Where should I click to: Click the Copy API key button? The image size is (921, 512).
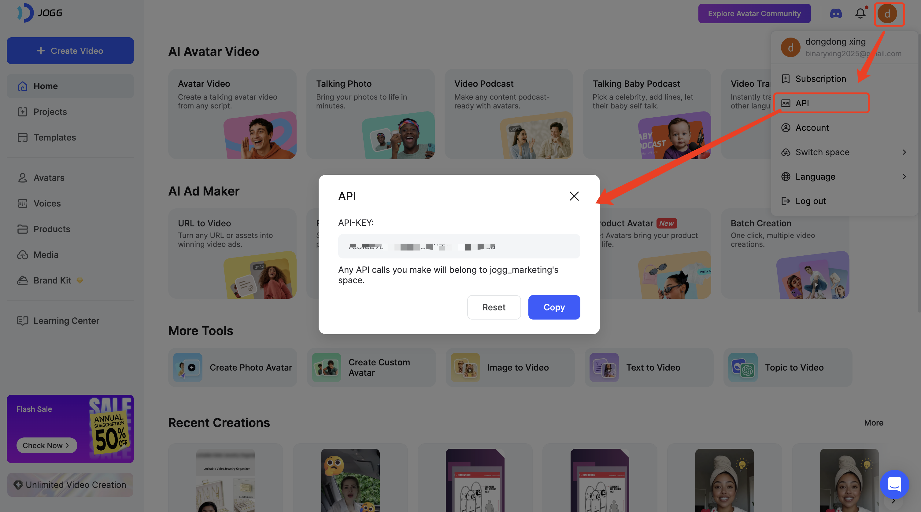tap(554, 307)
